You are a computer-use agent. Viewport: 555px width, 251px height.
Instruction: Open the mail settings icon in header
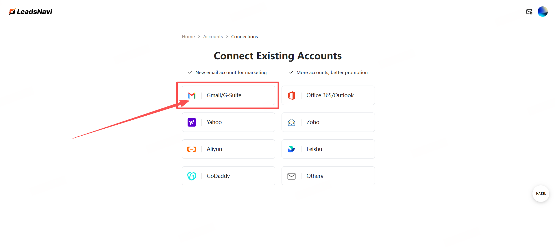(x=529, y=12)
